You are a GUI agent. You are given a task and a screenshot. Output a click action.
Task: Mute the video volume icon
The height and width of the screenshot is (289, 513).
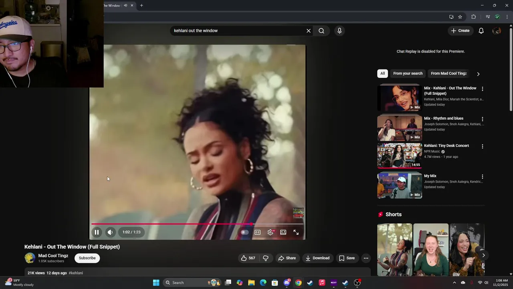click(110, 232)
